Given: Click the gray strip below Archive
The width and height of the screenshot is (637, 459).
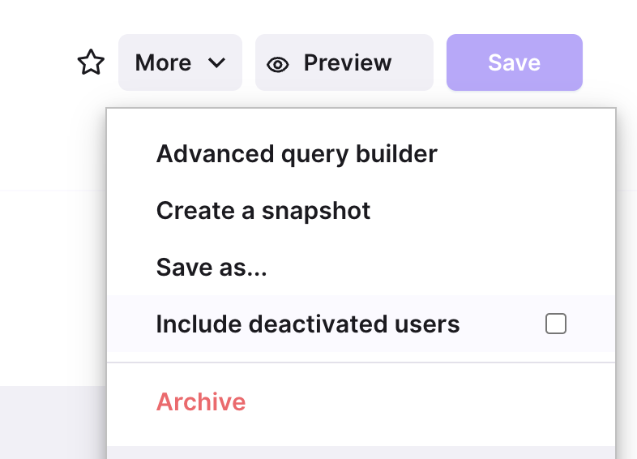Looking at the screenshot, I should tap(361, 453).
